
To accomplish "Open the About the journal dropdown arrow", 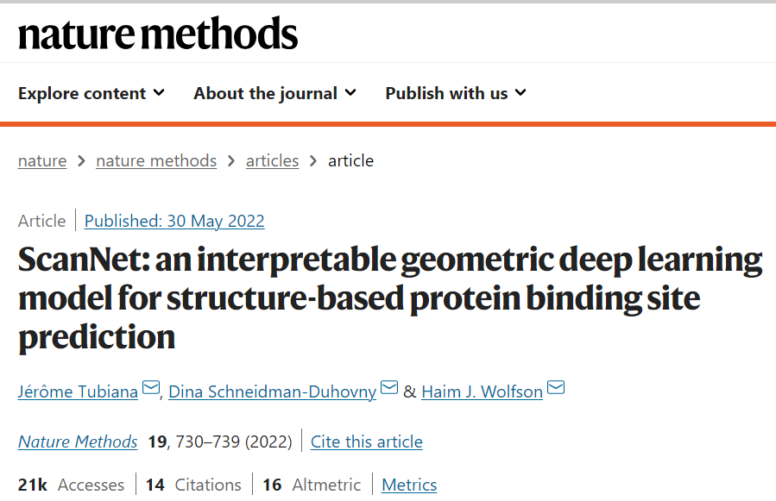I will [350, 92].
